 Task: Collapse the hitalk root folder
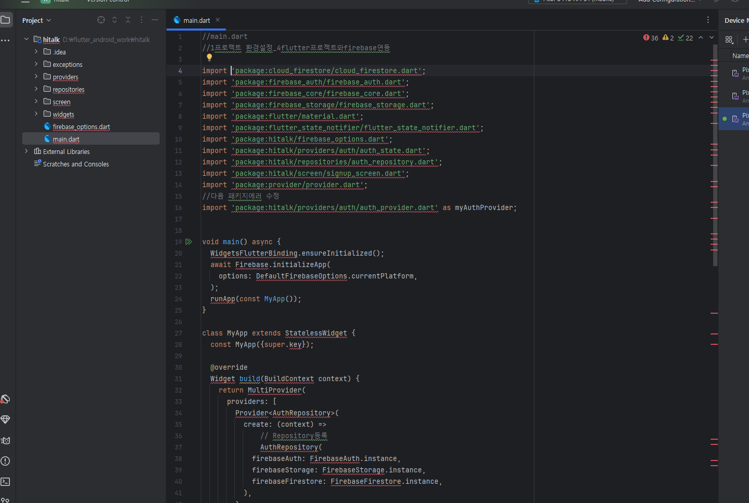pyautogui.click(x=26, y=39)
